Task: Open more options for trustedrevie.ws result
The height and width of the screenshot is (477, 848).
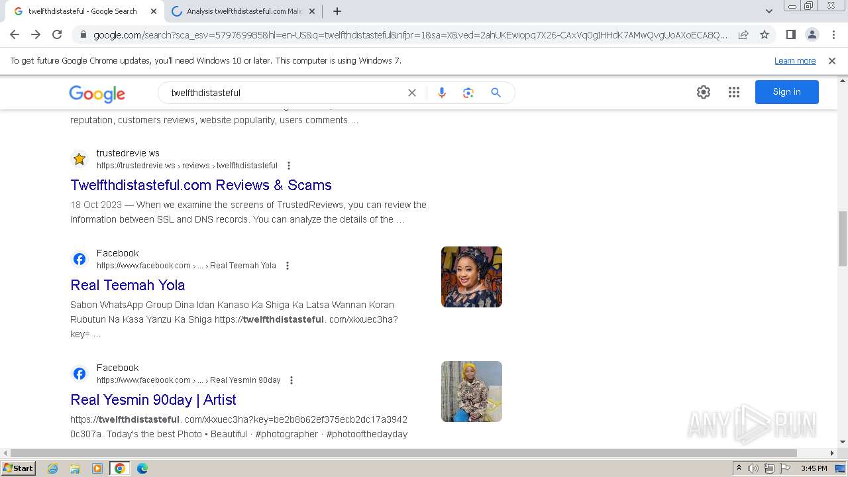Action: pos(289,166)
